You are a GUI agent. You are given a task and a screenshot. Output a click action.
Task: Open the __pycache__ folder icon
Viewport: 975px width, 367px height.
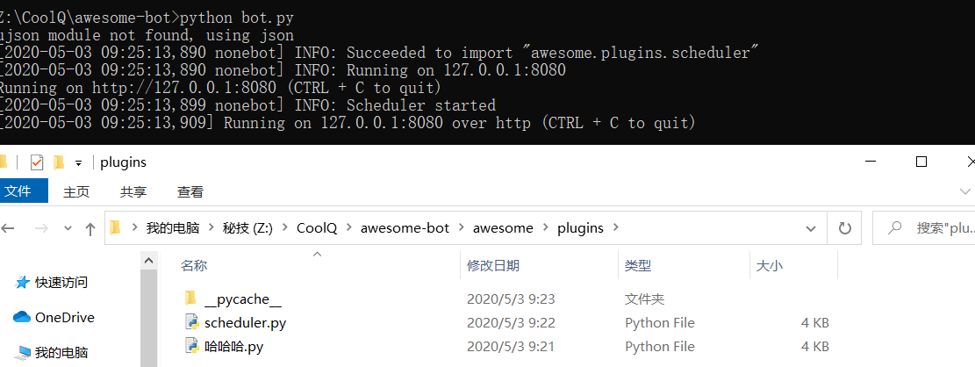pos(191,299)
